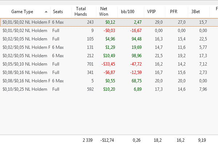
Task: Click the 2 339 total hands summary cell
Action: coord(88,140)
